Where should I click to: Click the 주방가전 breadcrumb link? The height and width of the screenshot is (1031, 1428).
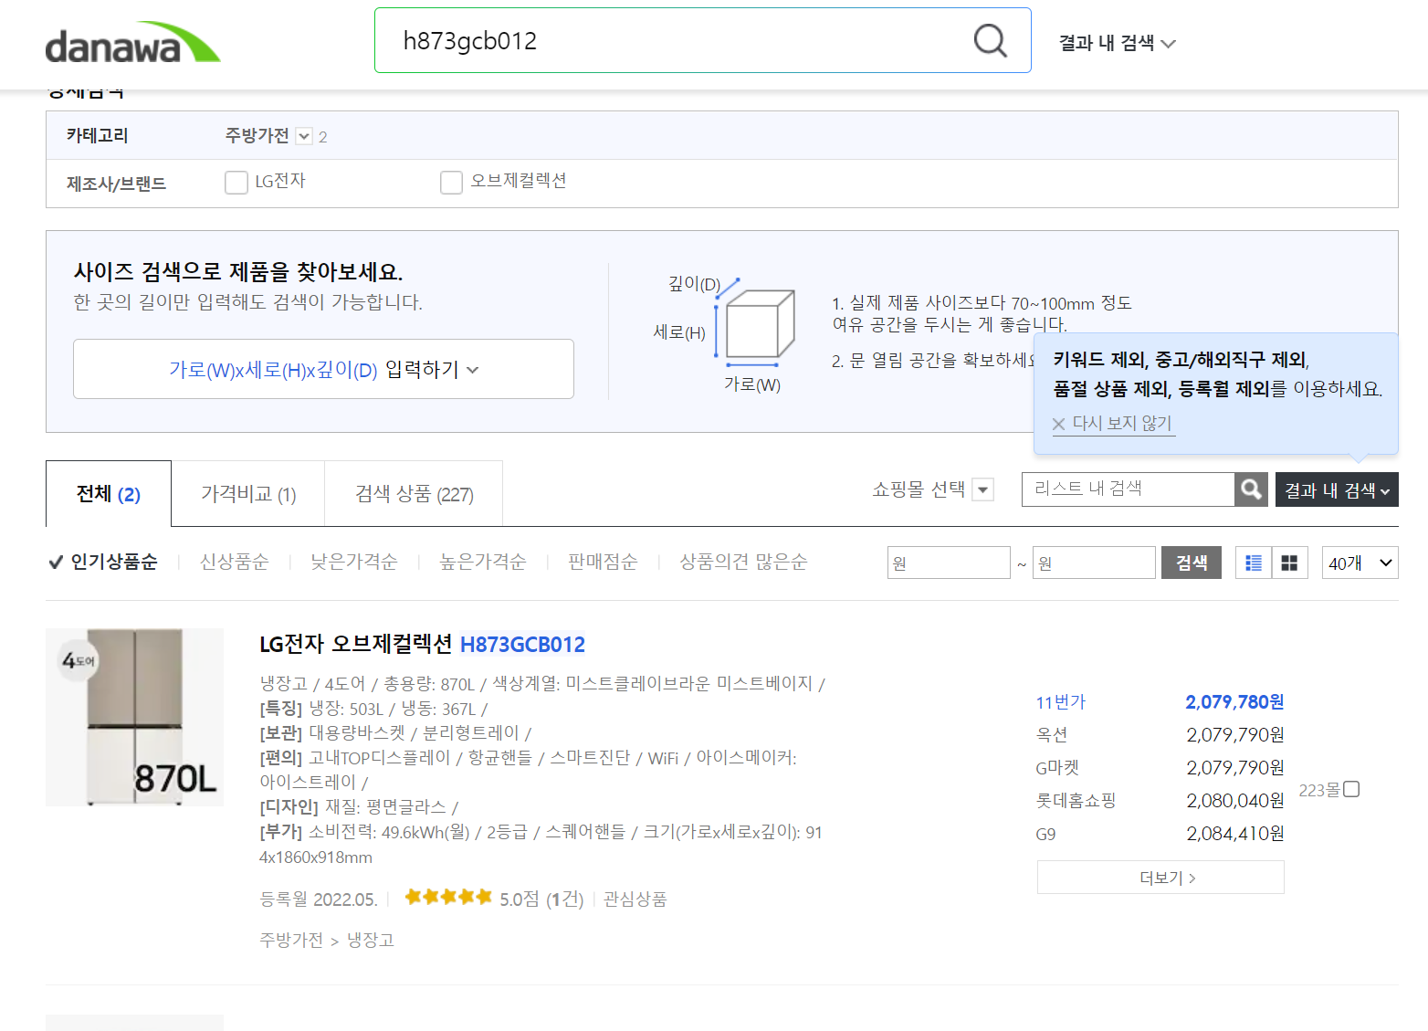click(x=291, y=940)
